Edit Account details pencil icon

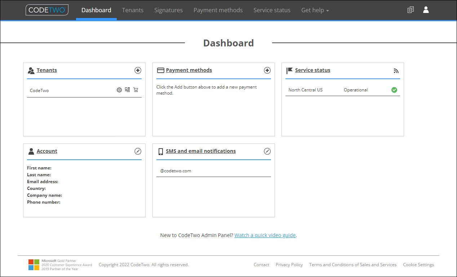[x=138, y=151]
